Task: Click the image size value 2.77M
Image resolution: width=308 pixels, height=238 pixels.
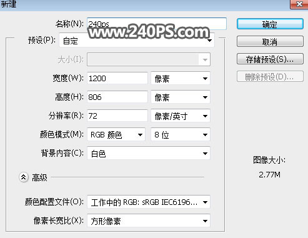Action: 269,174
